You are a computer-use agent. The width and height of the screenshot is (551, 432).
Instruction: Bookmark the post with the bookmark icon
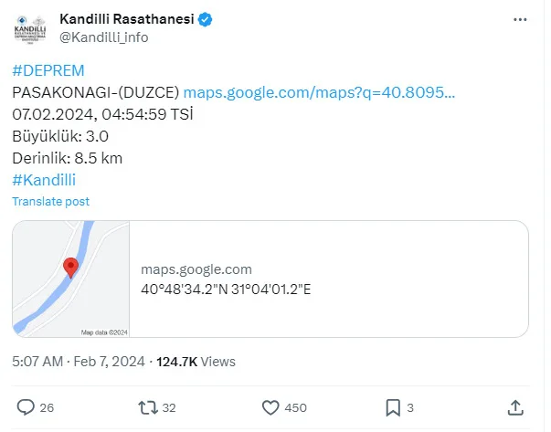(x=393, y=407)
